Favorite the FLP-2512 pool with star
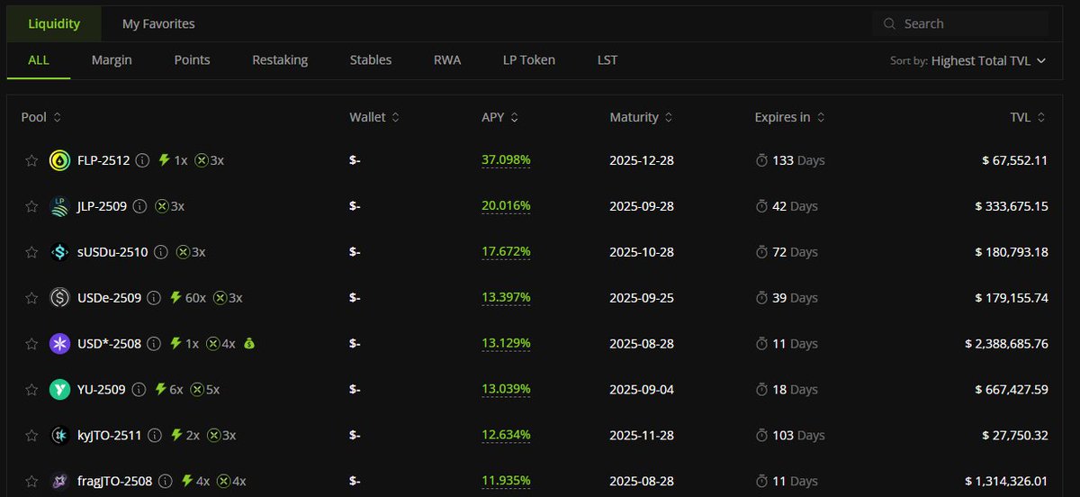 point(31,160)
